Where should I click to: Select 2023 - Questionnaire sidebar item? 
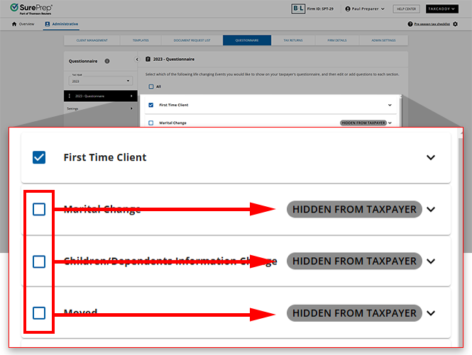(x=101, y=96)
